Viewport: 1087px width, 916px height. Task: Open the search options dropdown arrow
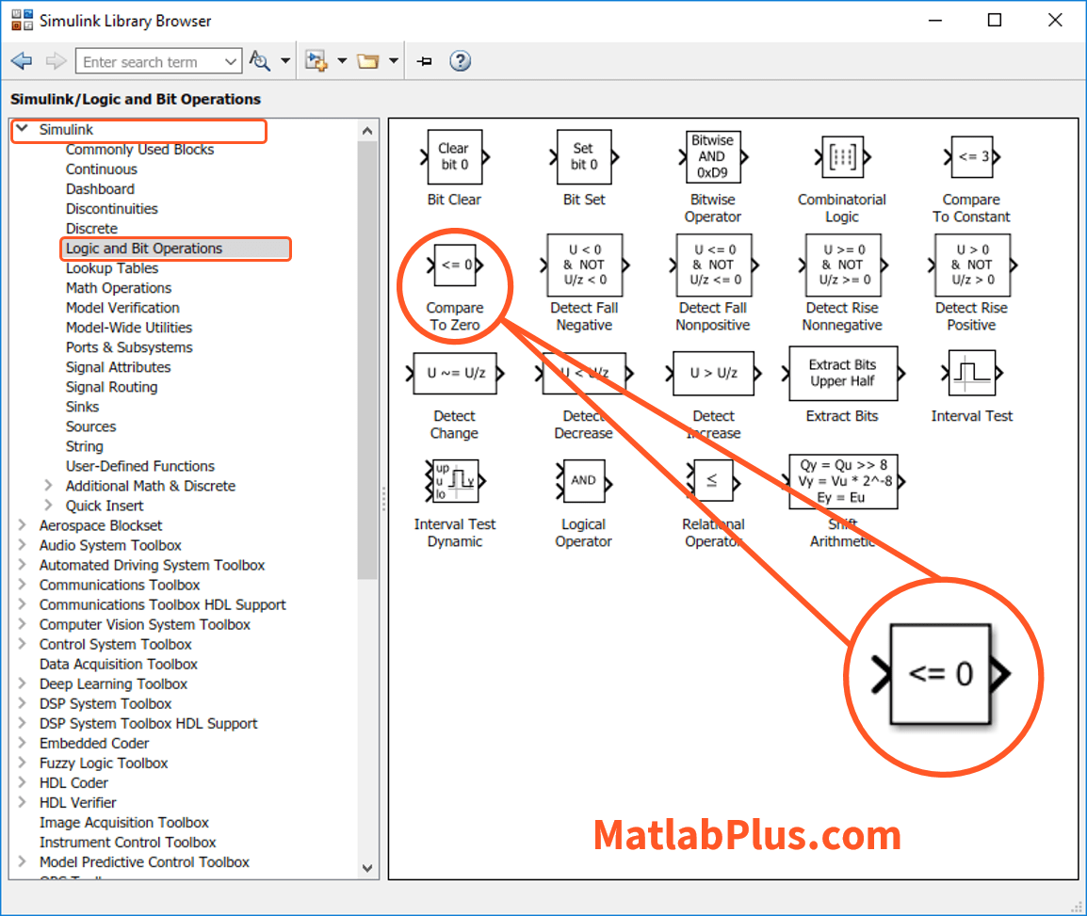[285, 61]
